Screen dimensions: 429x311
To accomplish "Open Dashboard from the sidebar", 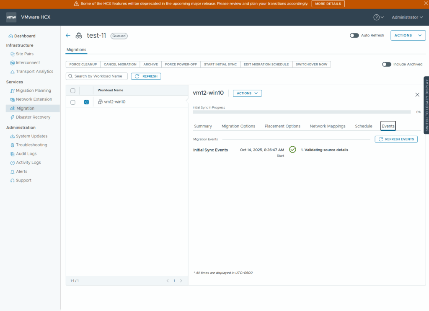I will pyautogui.click(x=25, y=36).
